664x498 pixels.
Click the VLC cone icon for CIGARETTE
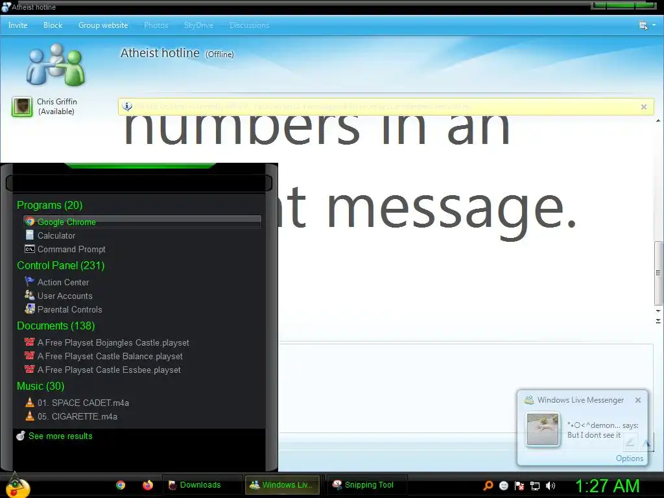click(30, 416)
